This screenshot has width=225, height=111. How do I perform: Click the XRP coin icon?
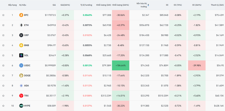[21, 35]
